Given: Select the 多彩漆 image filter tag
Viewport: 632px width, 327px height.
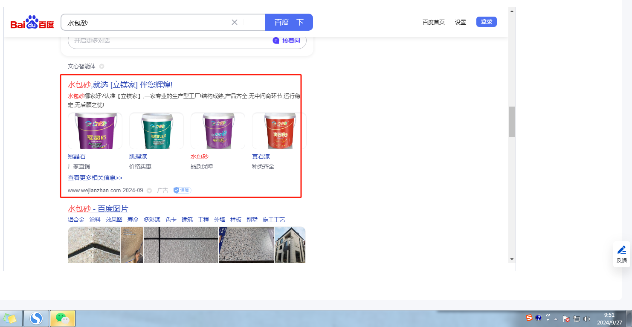Looking at the screenshot, I should pyautogui.click(x=152, y=220).
